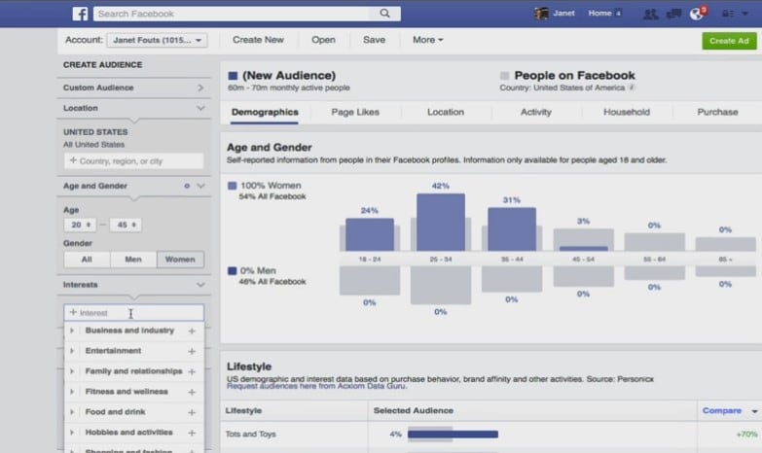This screenshot has width=762, height=453.
Task: Click the People on Facebook gray swatch
Action: coord(504,76)
